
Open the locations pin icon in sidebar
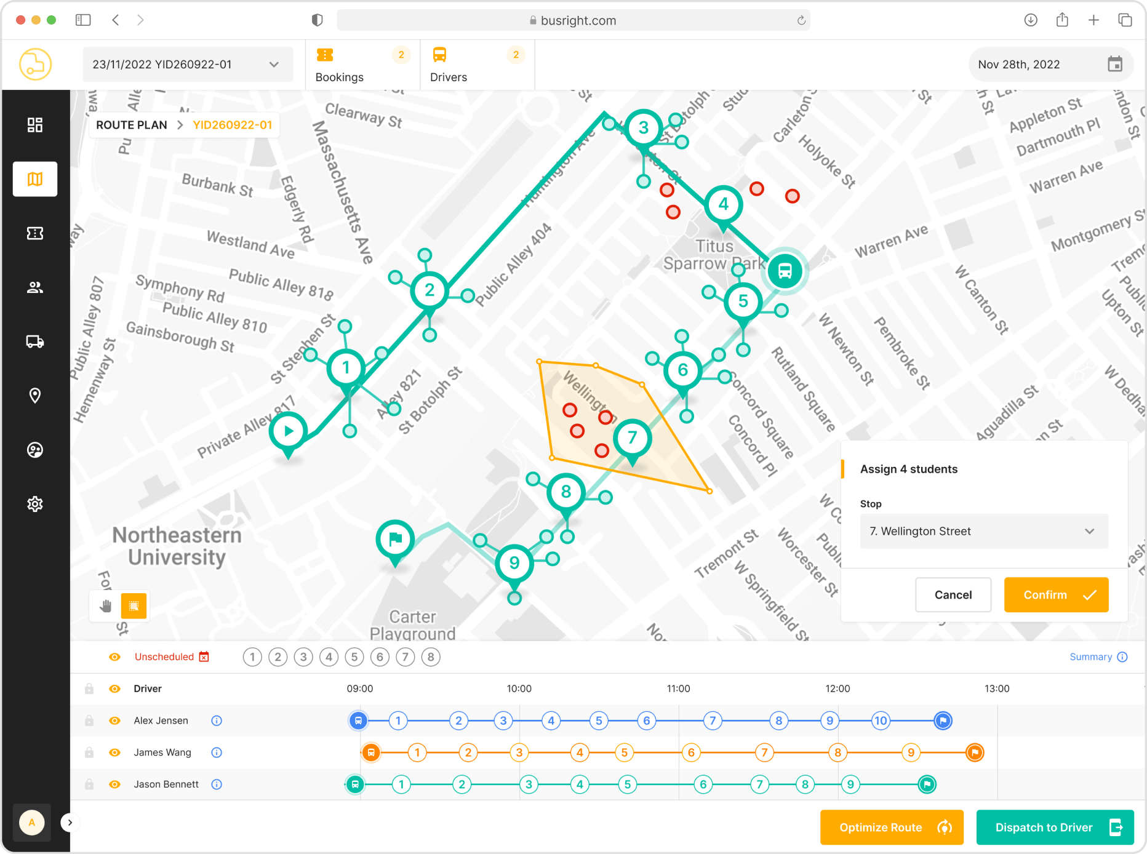(34, 396)
